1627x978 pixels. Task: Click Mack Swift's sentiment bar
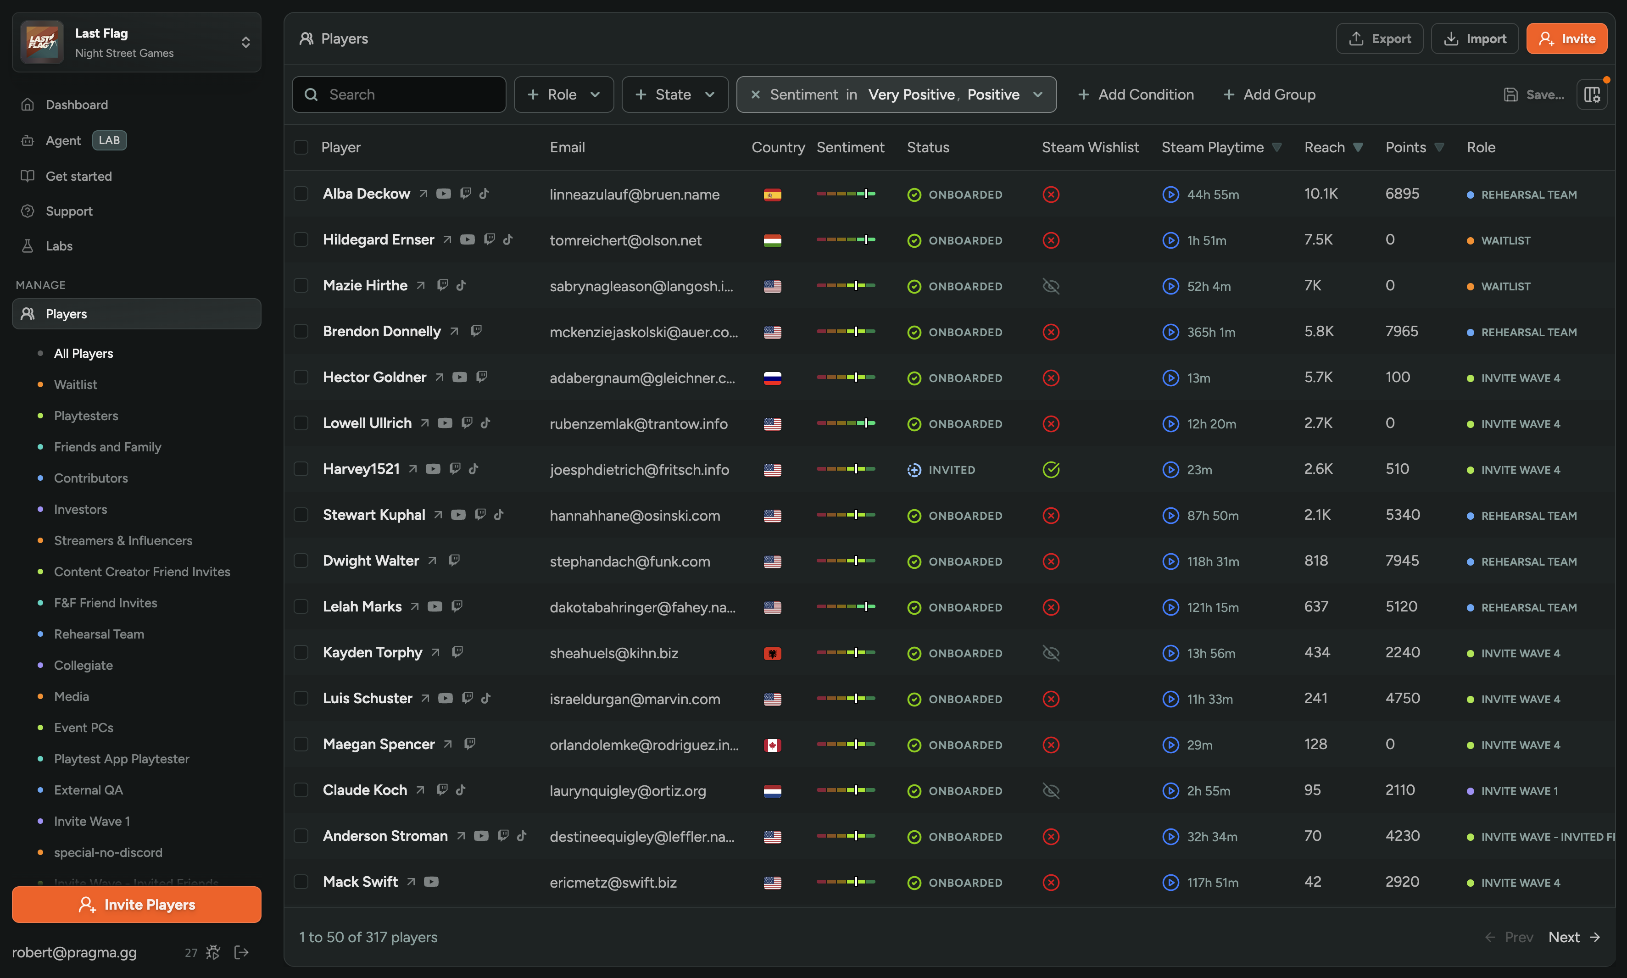846,882
